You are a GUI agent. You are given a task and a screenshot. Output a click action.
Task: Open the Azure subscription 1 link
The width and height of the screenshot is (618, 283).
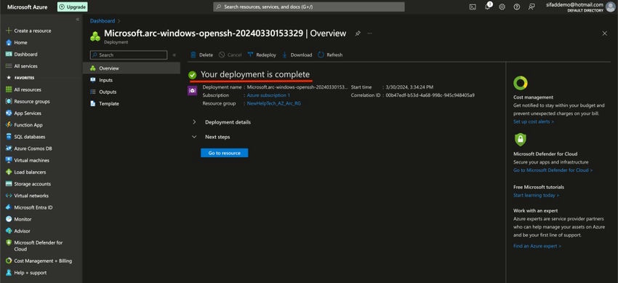[x=268, y=95]
